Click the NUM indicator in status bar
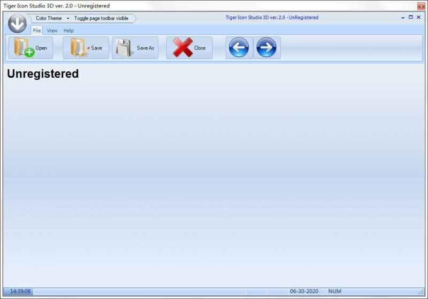 point(335,291)
